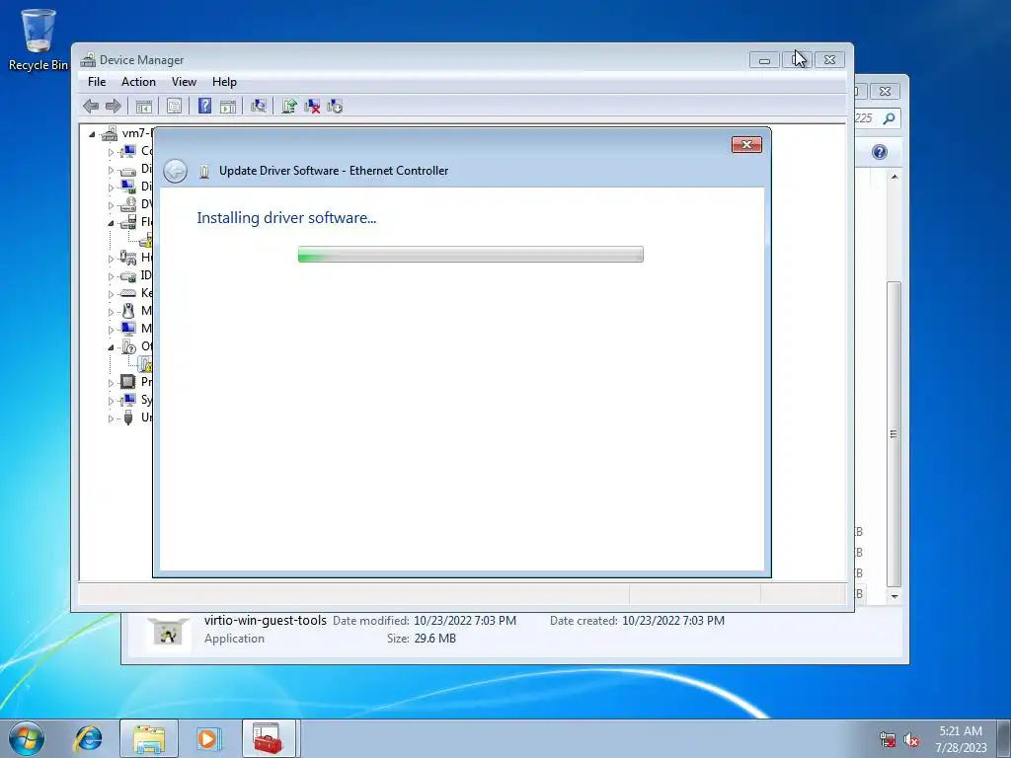This screenshot has height=758, width=1011.
Task: Open Internet Explorer from the taskbar
Action: 88,738
